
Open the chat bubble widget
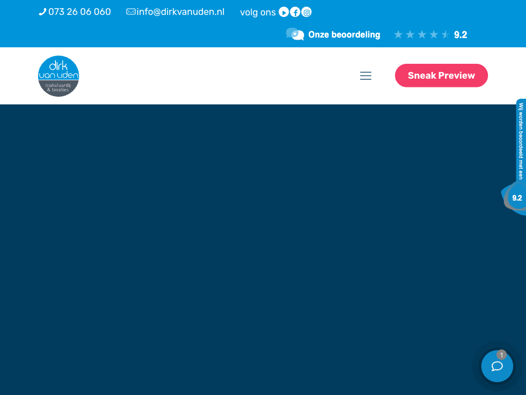[497, 367]
